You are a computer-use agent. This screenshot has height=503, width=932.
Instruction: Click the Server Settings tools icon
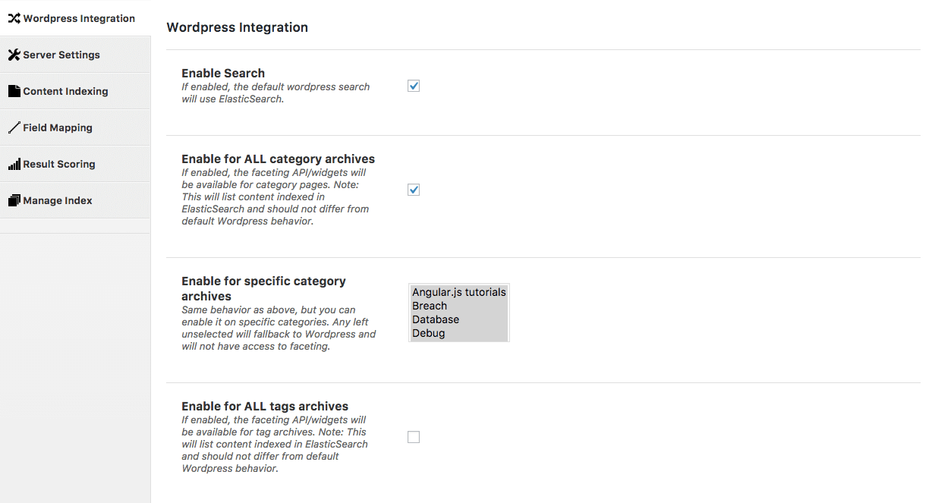pyautogui.click(x=14, y=55)
